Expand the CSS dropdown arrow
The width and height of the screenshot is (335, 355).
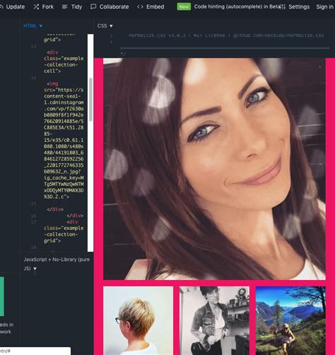pyautogui.click(x=111, y=26)
